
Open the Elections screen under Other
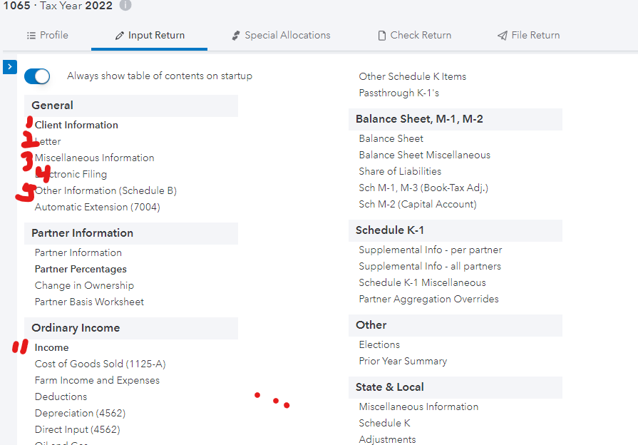point(379,344)
